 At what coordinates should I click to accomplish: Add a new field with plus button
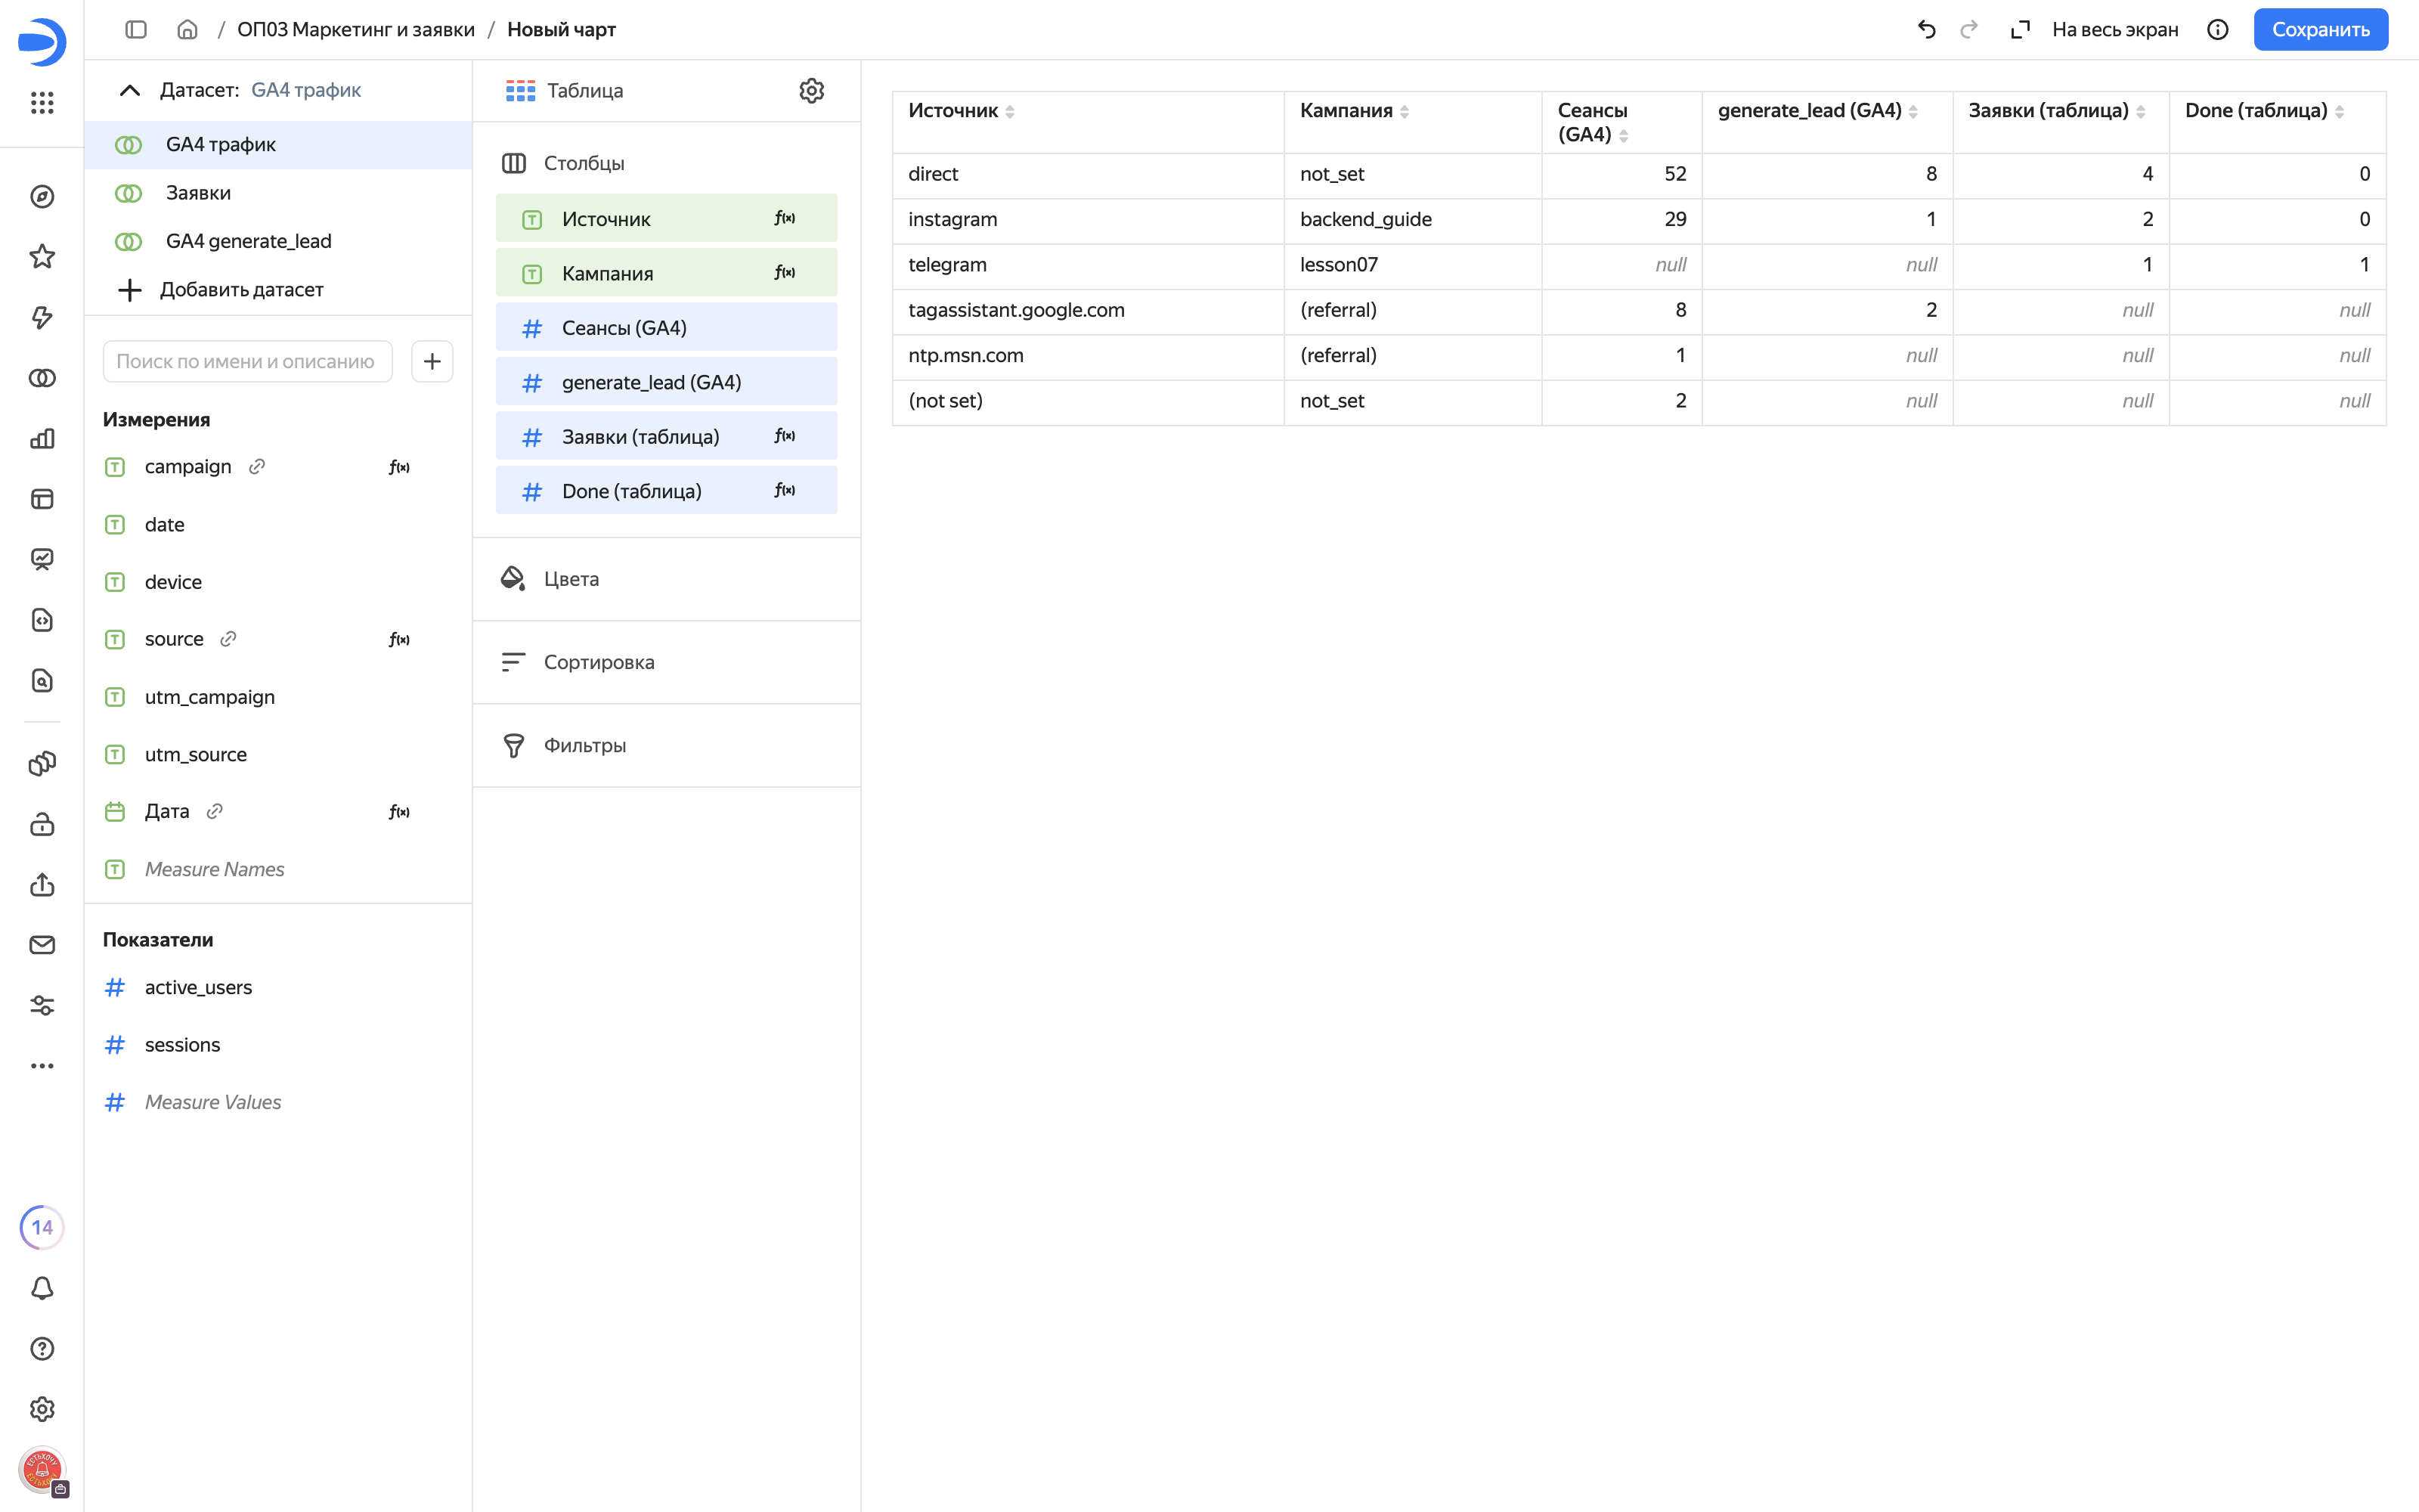pyautogui.click(x=432, y=361)
